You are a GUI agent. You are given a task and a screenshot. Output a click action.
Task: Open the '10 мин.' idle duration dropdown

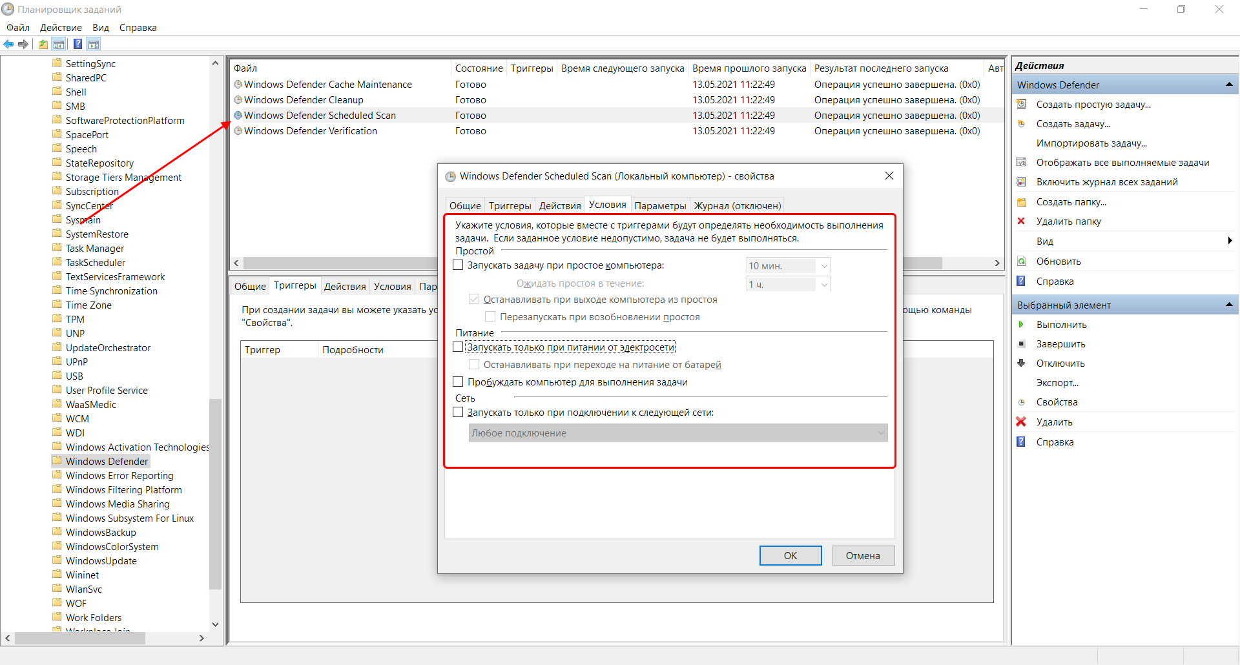[824, 266]
